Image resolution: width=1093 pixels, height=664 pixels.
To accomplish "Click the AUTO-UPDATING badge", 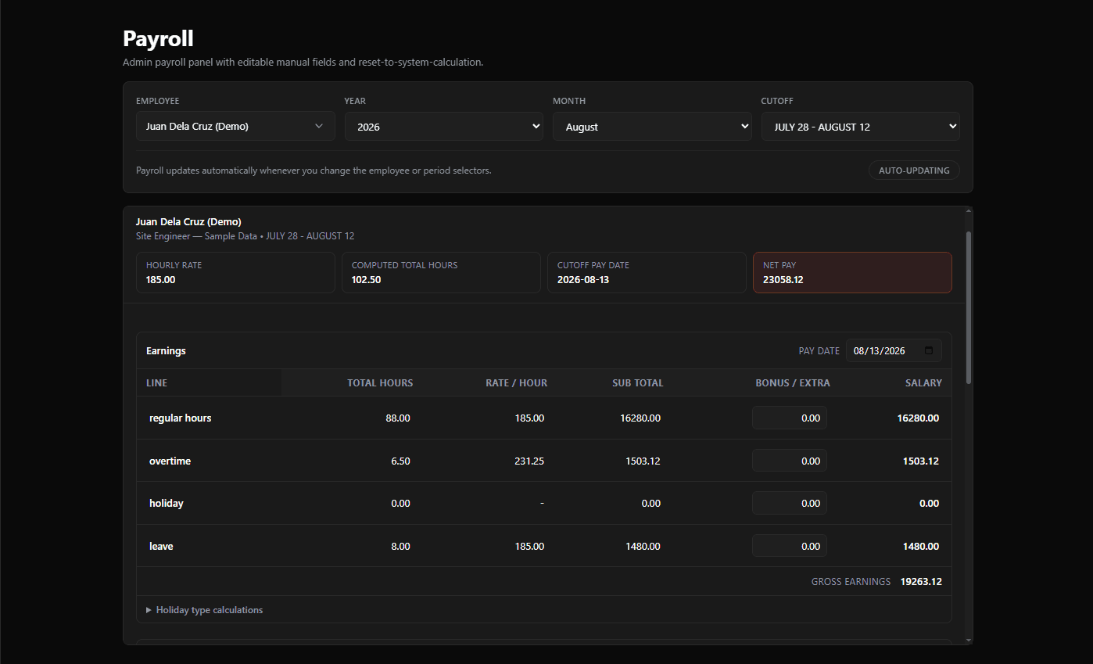I will click(x=914, y=170).
